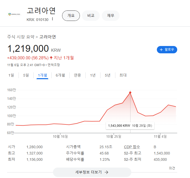Click the 최저 value 1,156,000
The image size is (190, 178).
point(34,159)
